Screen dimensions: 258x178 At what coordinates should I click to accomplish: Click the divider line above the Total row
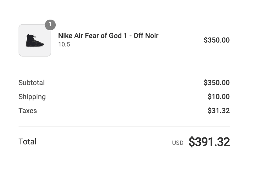(124, 126)
